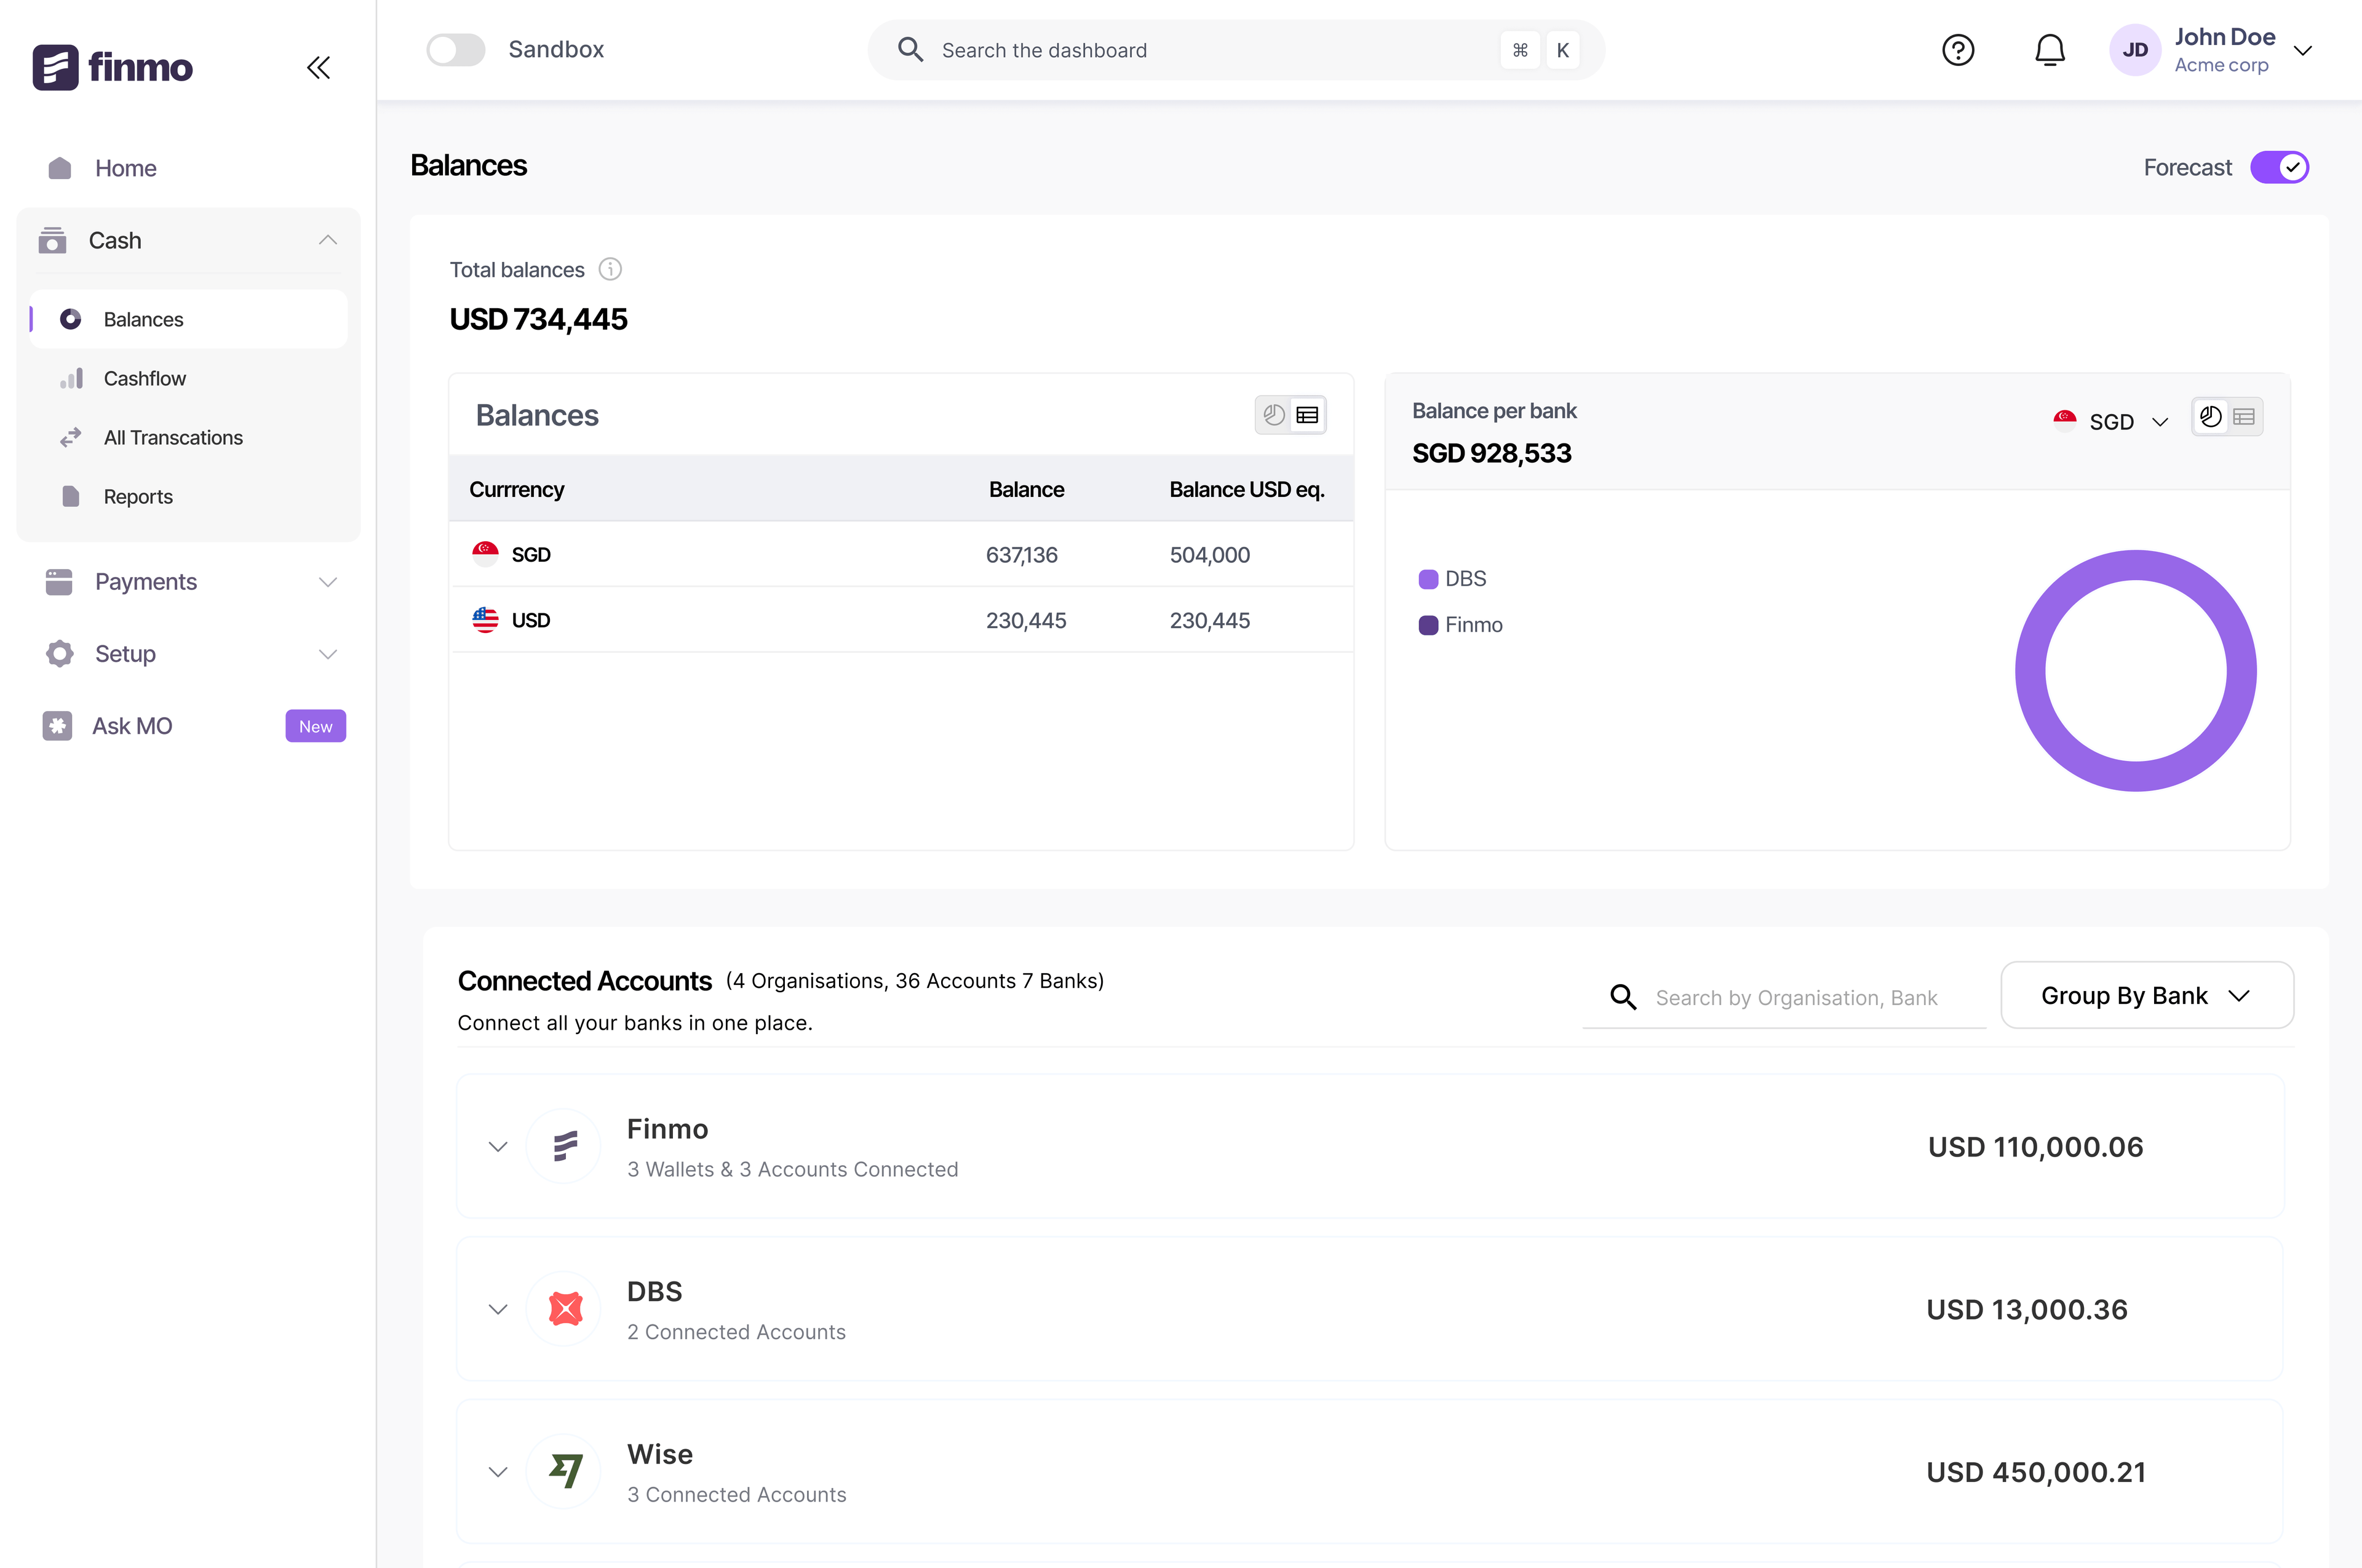Go to All Transactions
Screen dimensions: 2362x1568
(173, 438)
